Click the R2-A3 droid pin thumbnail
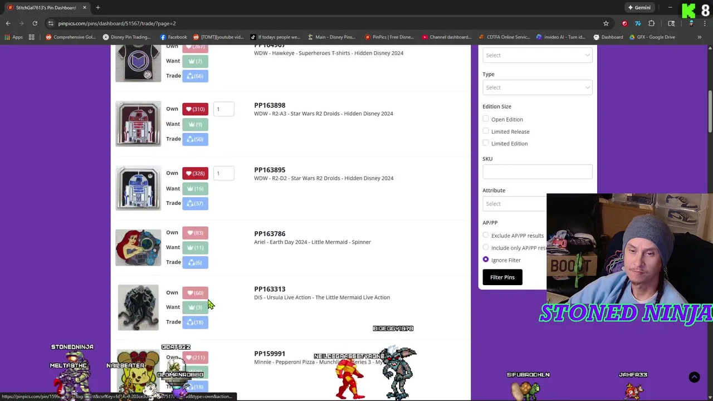This screenshot has width=713, height=401. pos(138,124)
